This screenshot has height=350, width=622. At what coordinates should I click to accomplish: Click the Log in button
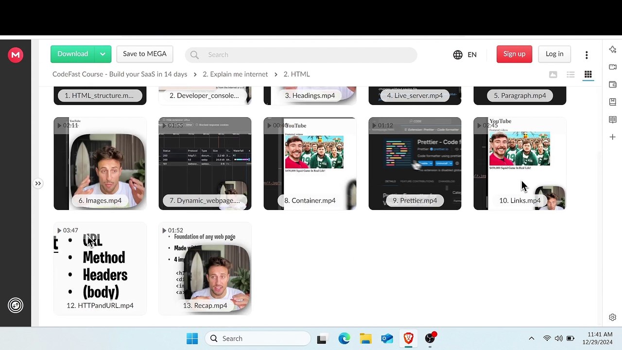point(554,54)
